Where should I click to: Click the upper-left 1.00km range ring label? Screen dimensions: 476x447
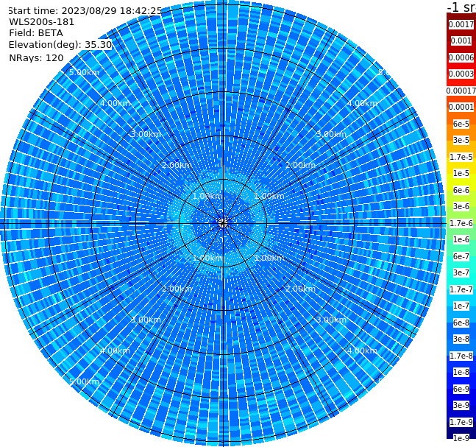pos(207,196)
